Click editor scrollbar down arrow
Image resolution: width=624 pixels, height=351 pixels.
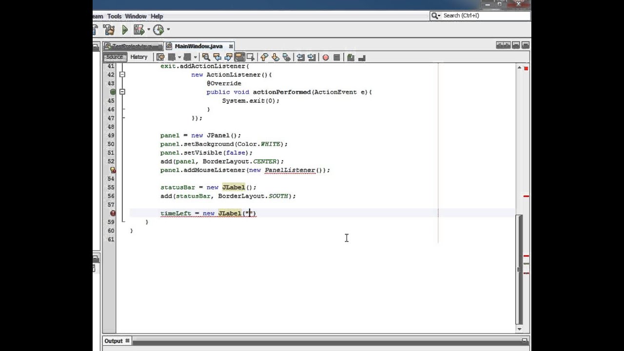(519, 329)
